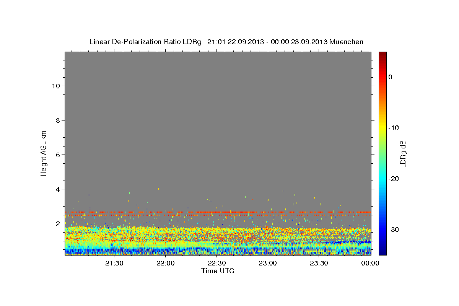Click the height tick label 2
The height and width of the screenshot is (306, 459).
58,224
